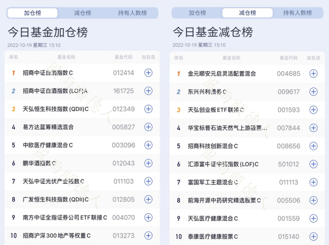
Task: Add 中欧医疗健康混合C to watchlist
Action: (x=148, y=145)
